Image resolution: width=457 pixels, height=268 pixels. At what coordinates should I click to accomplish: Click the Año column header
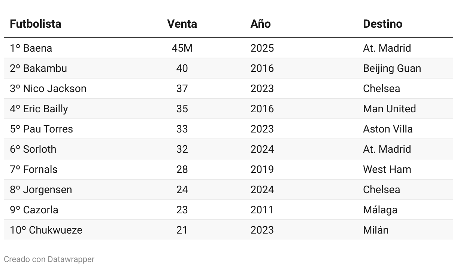(260, 24)
